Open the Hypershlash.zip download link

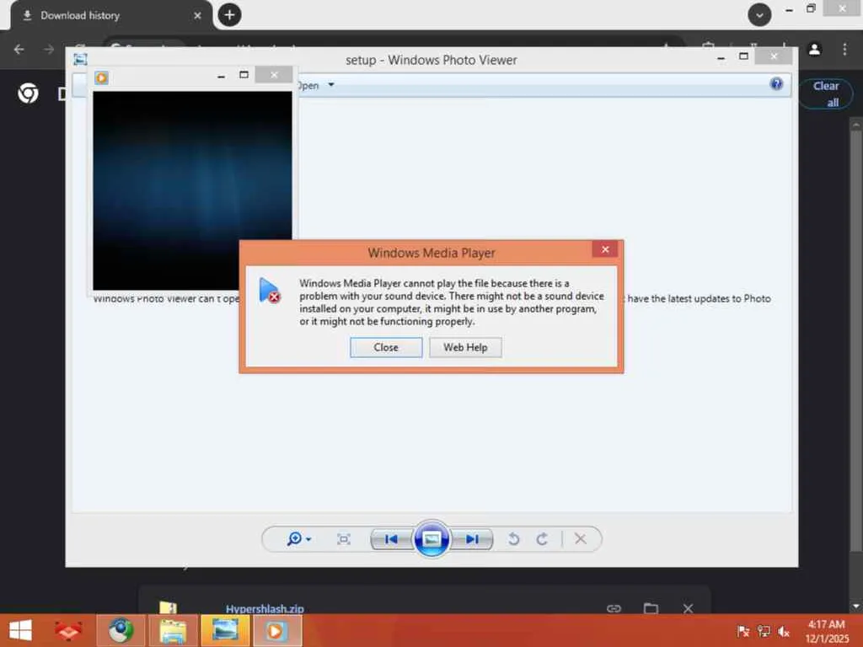click(x=265, y=608)
